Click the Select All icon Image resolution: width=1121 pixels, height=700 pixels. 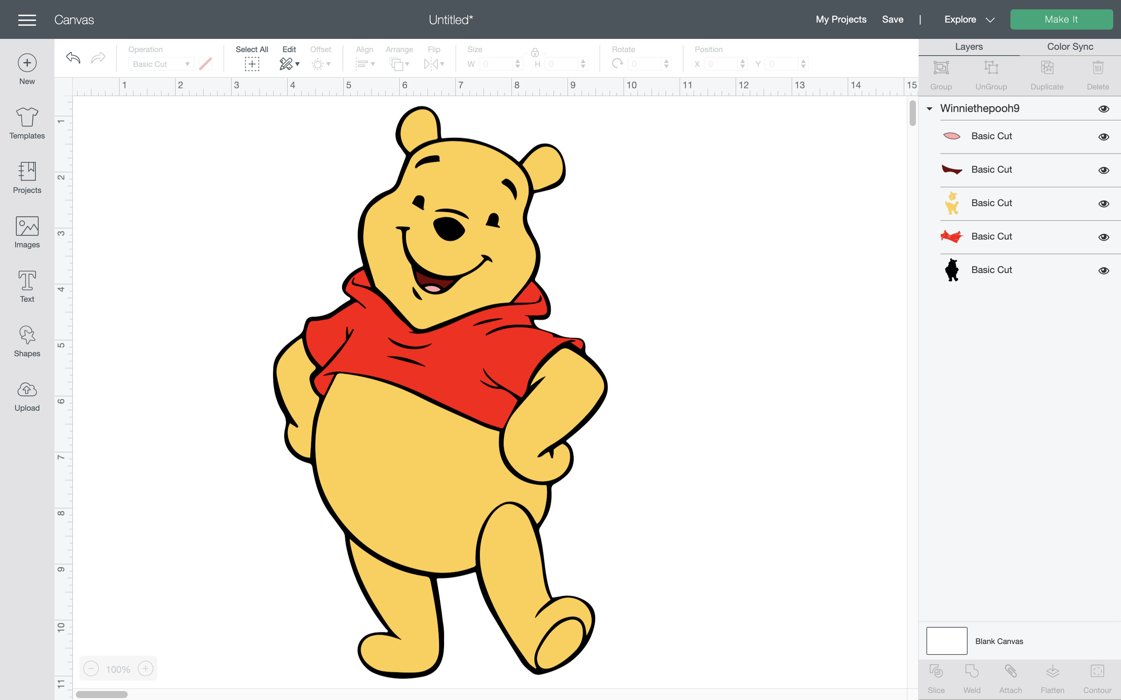252,64
